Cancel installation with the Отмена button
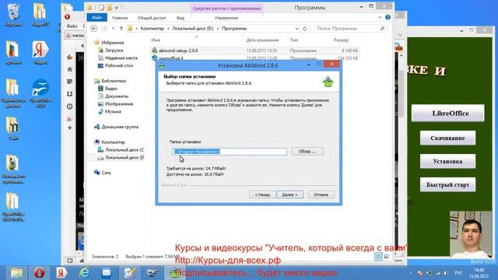This screenshot has width=498, height=280. [x=321, y=194]
